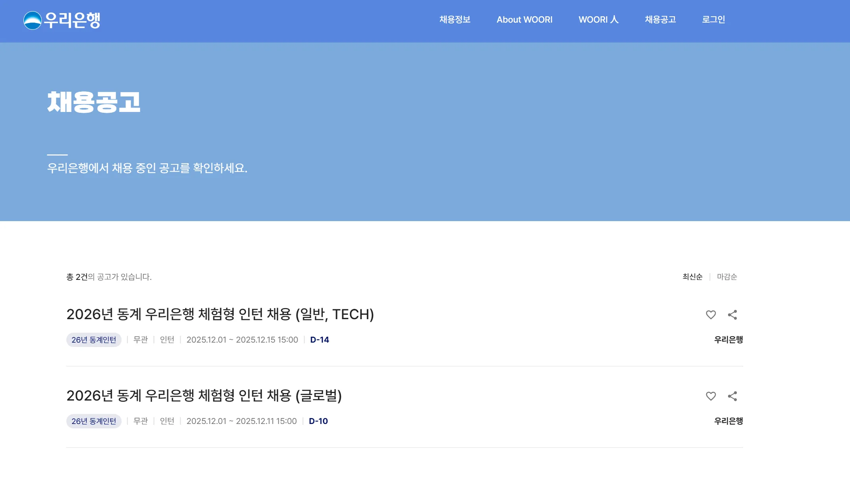The image size is (850, 501).
Task: Favorite the 일반, TECH internship posting with the heart
Action: tap(711, 315)
